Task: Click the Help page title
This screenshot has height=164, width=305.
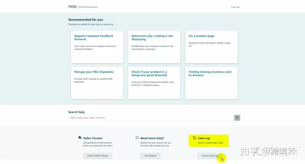Action: (x=72, y=6)
